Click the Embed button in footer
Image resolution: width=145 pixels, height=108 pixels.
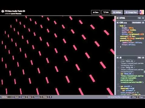[x=30, y=97]
